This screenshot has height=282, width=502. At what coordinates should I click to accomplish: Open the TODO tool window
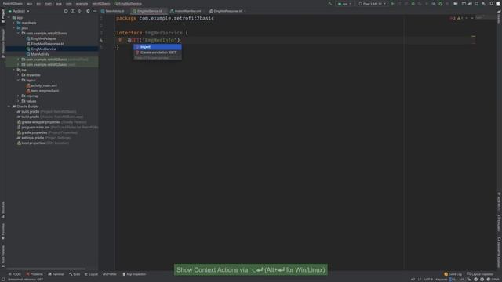tap(15, 274)
